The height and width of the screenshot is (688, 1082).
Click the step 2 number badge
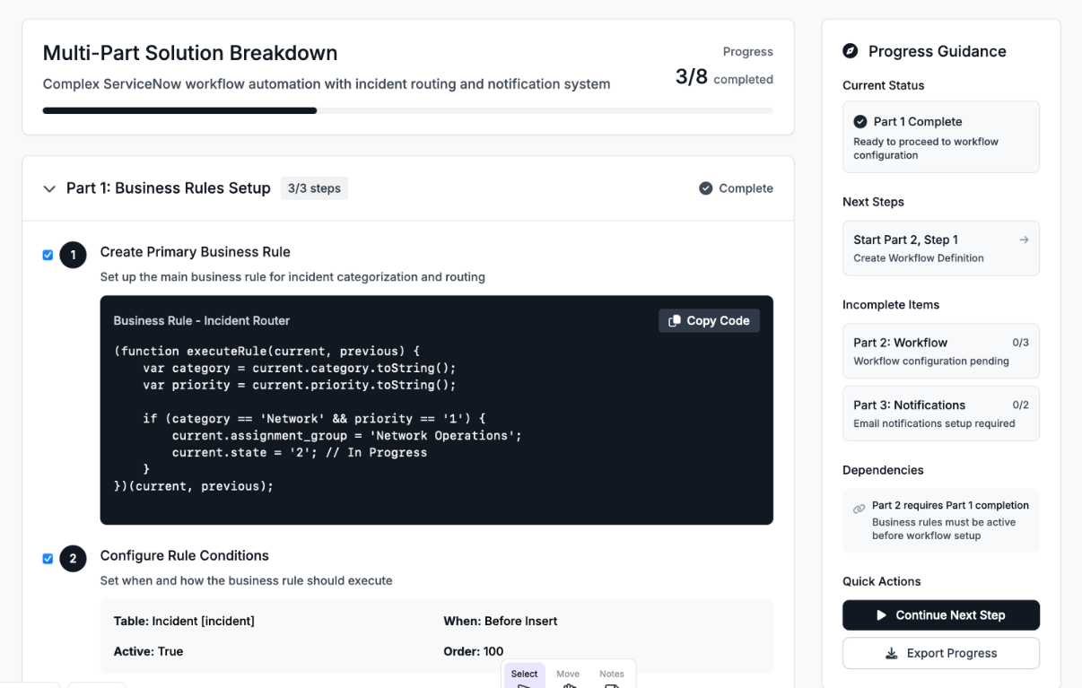click(73, 559)
